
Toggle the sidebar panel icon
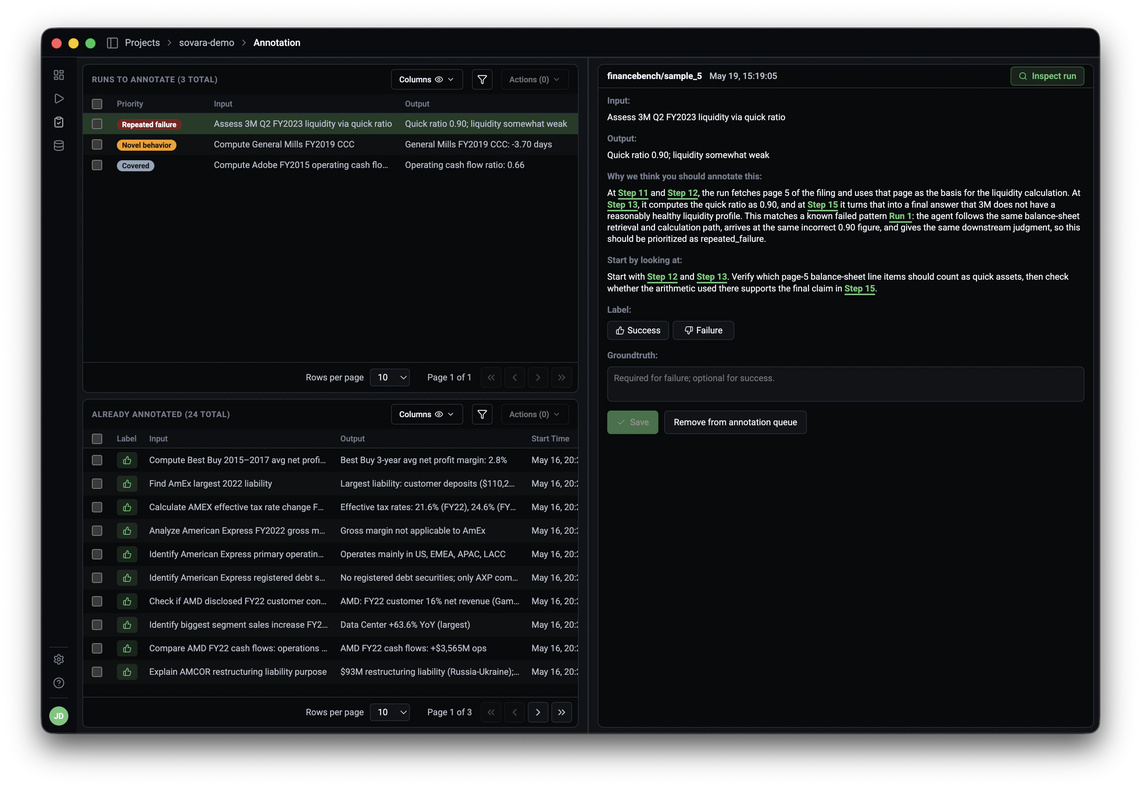(112, 43)
